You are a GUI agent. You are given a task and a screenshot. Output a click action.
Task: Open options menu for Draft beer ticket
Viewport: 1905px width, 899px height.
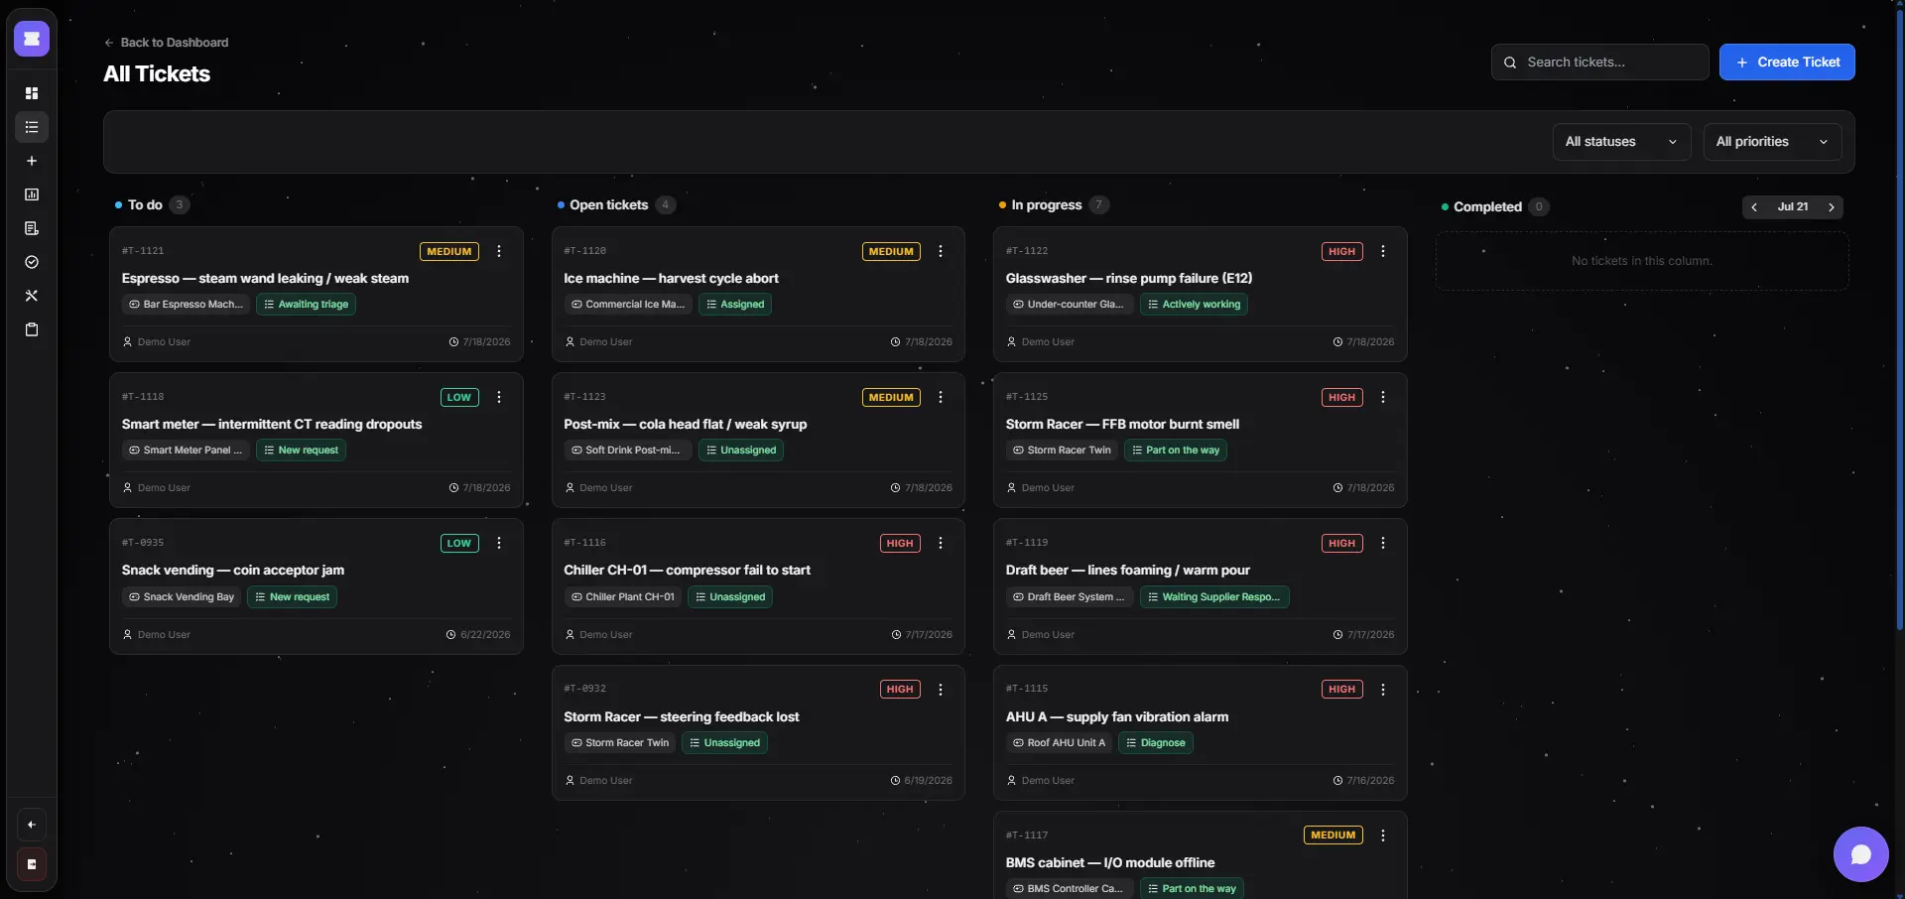1383,544
